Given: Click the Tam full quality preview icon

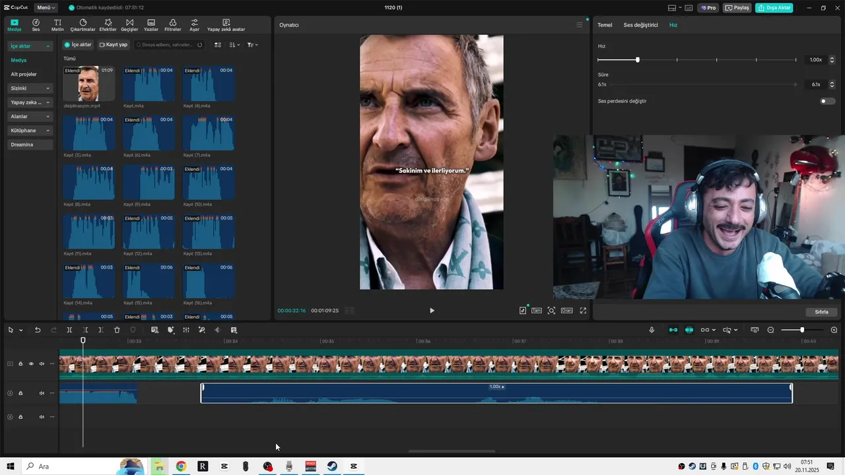Looking at the screenshot, I should click(x=537, y=310).
